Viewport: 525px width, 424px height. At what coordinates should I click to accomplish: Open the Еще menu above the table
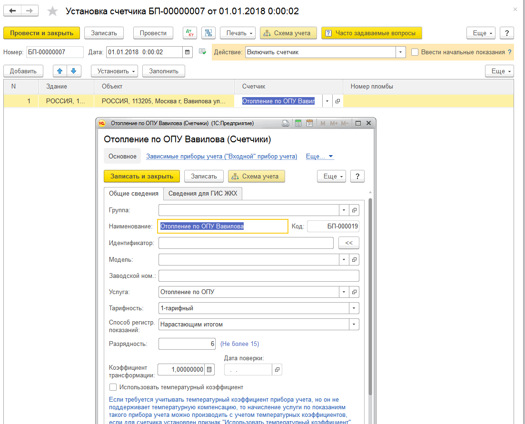(499, 71)
